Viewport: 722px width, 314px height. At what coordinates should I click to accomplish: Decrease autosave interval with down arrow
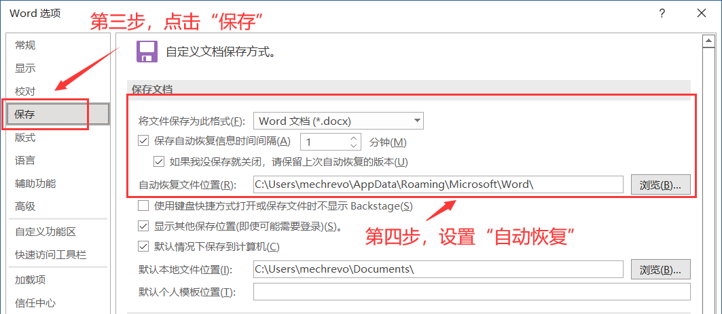click(353, 146)
